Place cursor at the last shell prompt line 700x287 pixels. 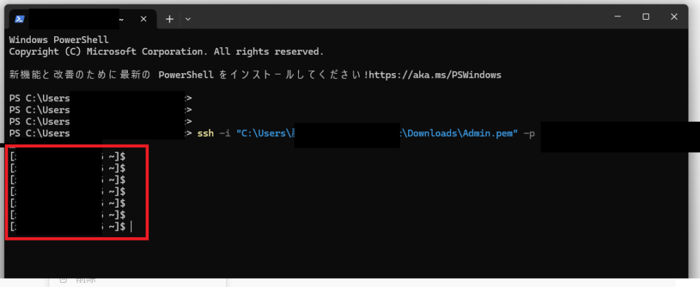point(70,227)
